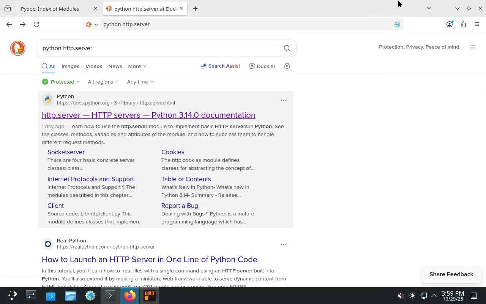Click the Share Feedback button
Viewport: 486px width, 304px height.
(x=451, y=274)
